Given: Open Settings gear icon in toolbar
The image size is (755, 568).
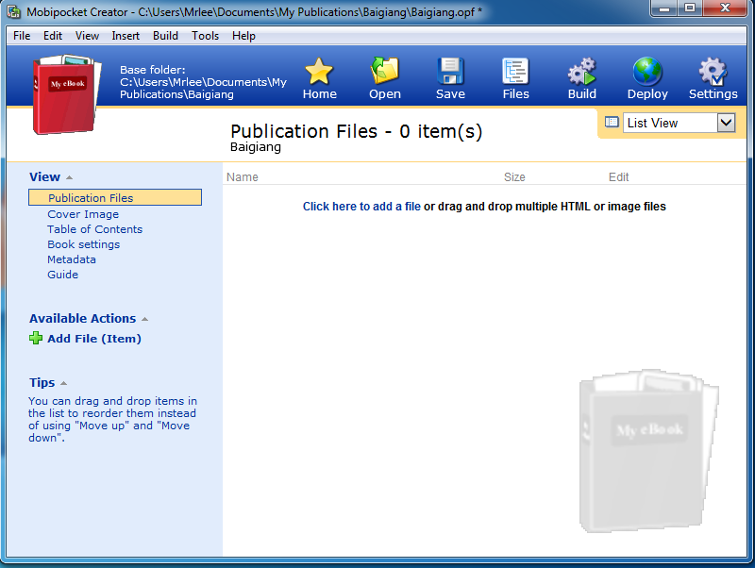Looking at the screenshot, I should click(x=713, y=73).
